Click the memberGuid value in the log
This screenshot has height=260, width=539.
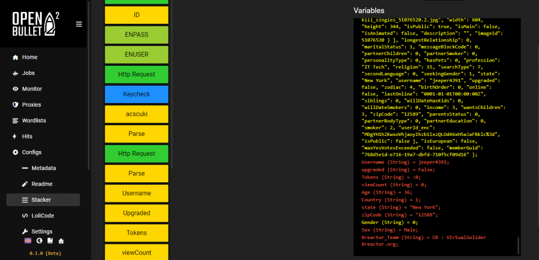click(415, 155)
